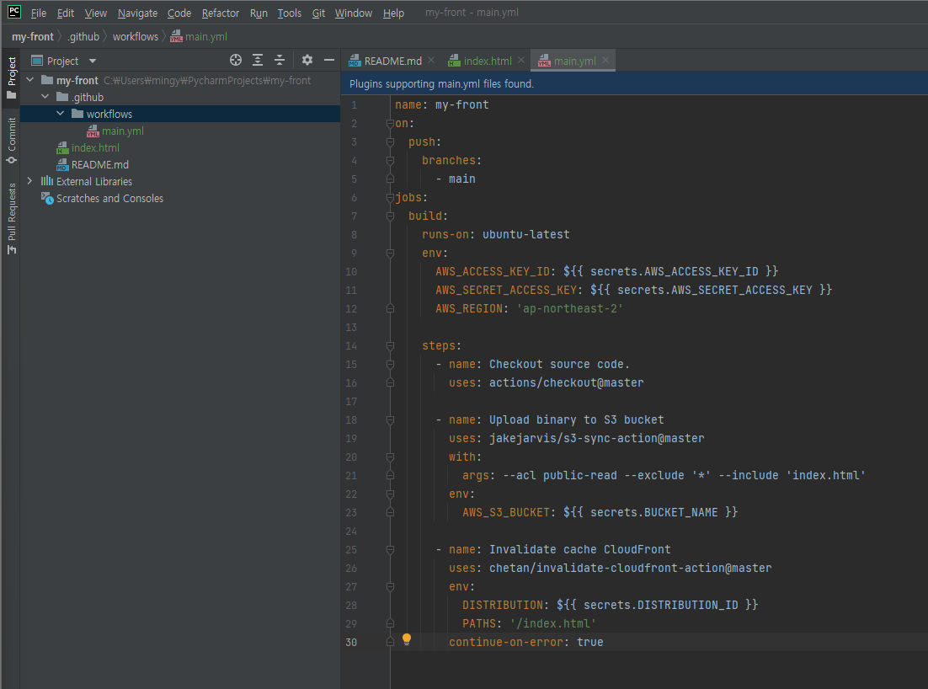Place cursor on 'continue-on-error: true' line

(x=525, y=642)
